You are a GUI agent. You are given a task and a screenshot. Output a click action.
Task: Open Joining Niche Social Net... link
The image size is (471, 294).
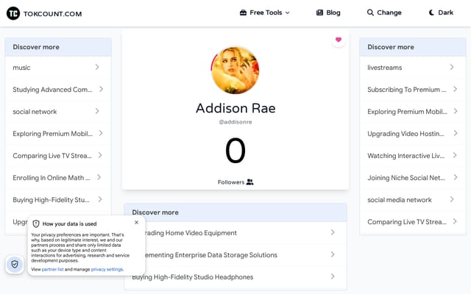(x=413, y=178)
